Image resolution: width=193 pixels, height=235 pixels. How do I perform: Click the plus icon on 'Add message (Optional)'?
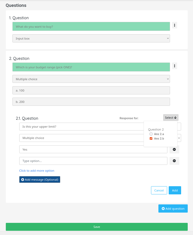[22, 179]
